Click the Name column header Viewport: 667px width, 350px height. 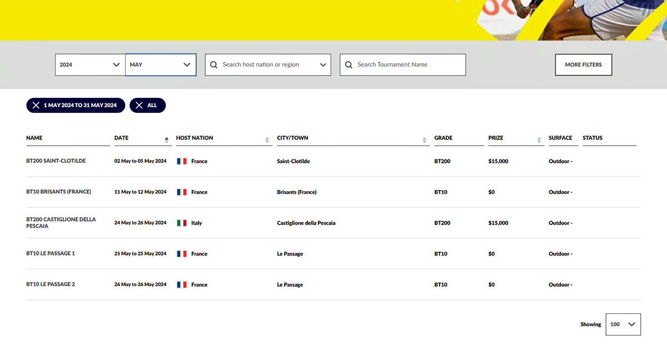pyautogui.click(x=34, y=138)
